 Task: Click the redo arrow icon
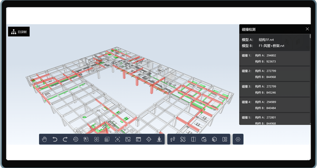[65, 139]
